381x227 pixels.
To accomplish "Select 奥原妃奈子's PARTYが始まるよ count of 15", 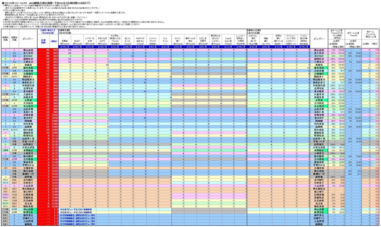I will pos(140,82).
